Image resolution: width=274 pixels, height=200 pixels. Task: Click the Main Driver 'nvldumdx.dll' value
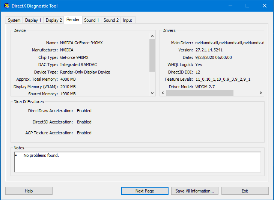click(229, 43)
